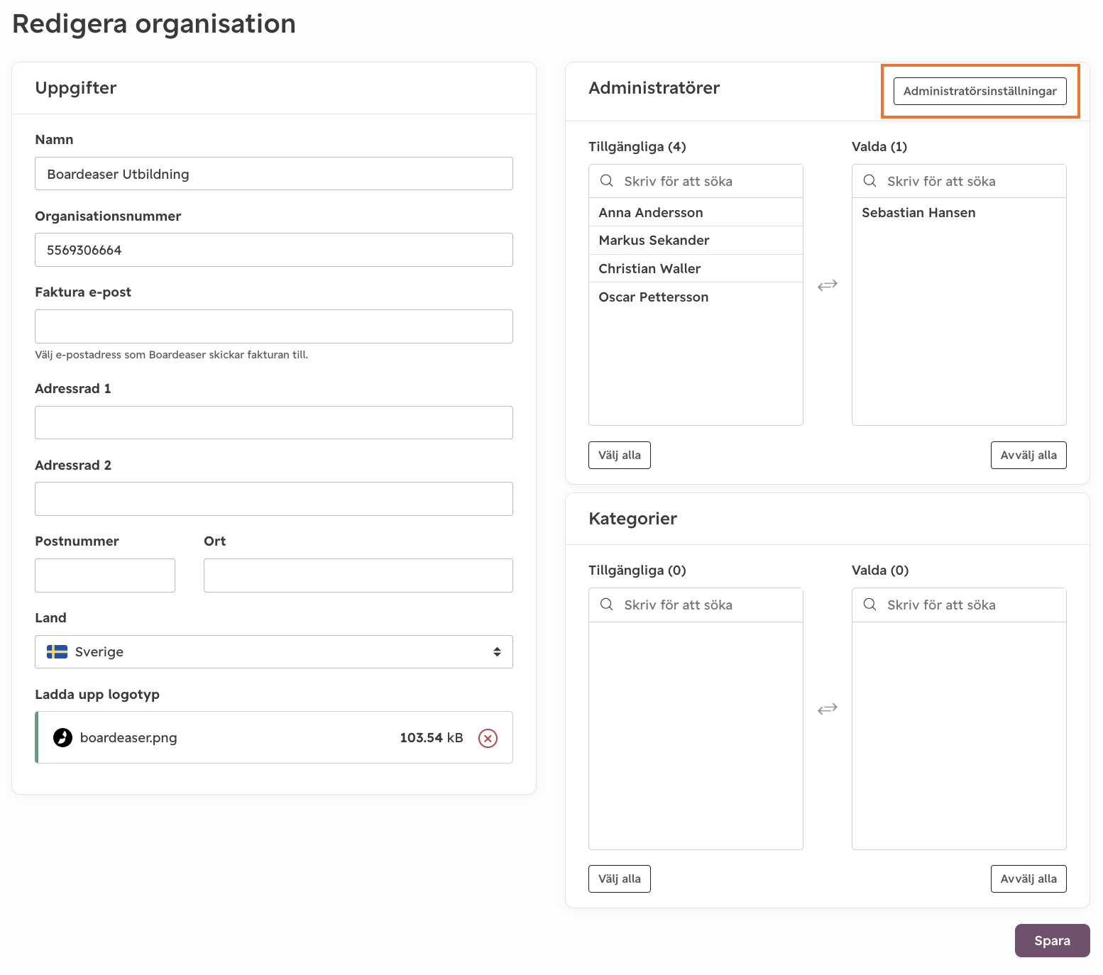Focus the Adressrad 1 input field
This screenshot has height=975, width=1103.
click(274, 423)
